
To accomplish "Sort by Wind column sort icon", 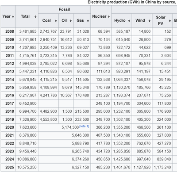I will tap(150, 21).
